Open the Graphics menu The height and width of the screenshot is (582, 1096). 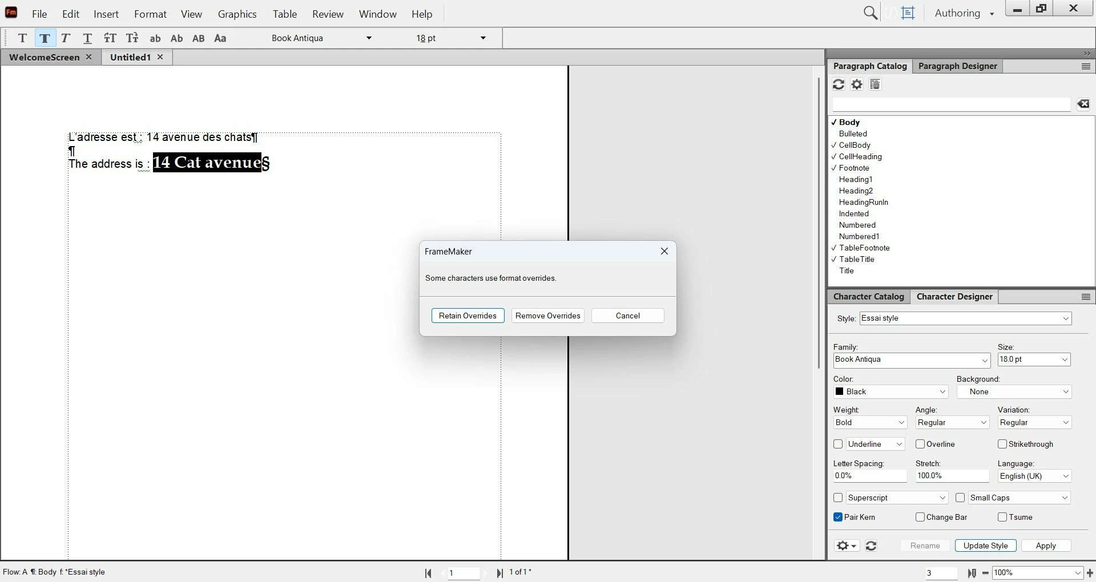[x=237, y=14]
